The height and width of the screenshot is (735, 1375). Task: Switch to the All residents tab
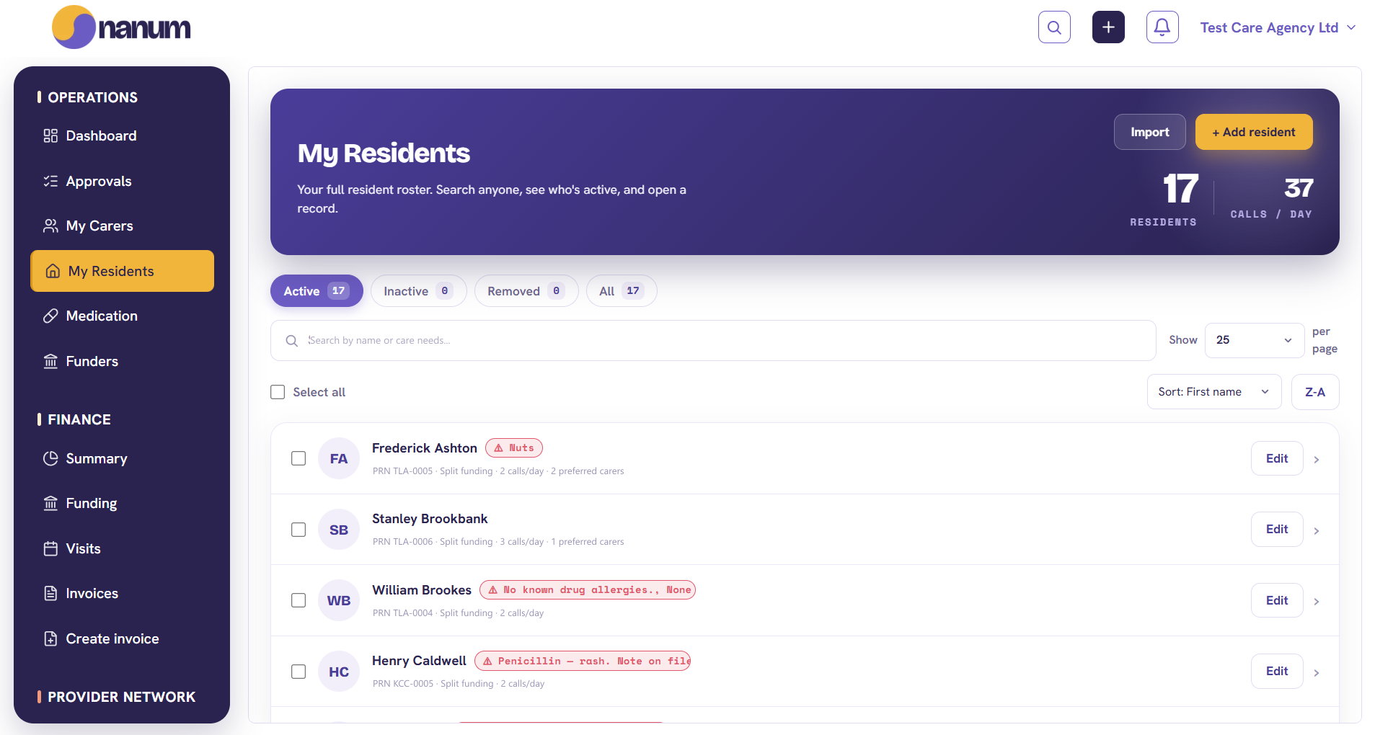(x=622, y=290)
